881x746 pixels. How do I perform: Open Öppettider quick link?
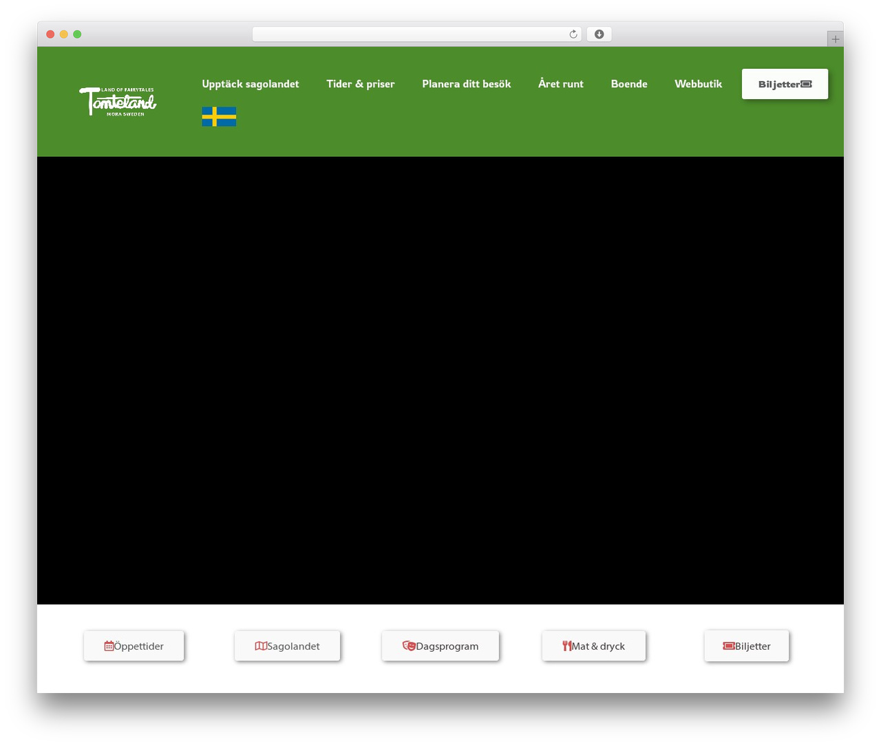click(134, 646)
